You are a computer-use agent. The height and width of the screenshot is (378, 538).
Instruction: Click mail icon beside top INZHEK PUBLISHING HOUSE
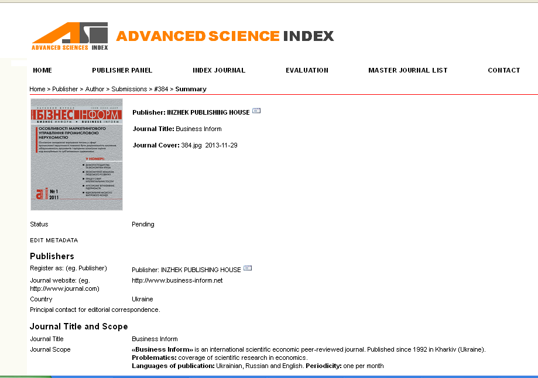tap(256, 111)
